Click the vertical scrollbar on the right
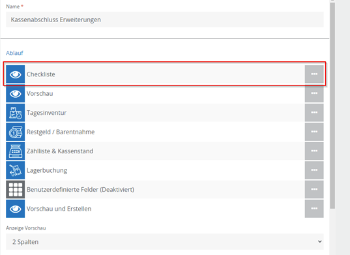Viewport: 350px width, 255px height. tap(332, 106)
